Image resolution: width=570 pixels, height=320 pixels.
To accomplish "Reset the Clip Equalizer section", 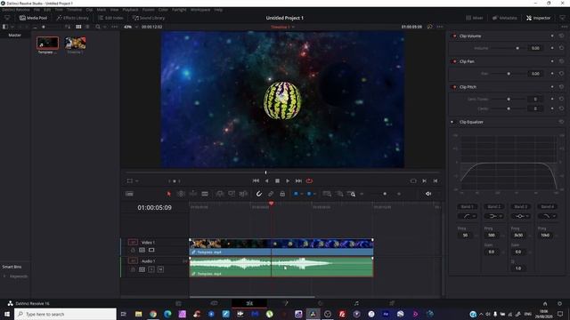I will pos(561,122).
